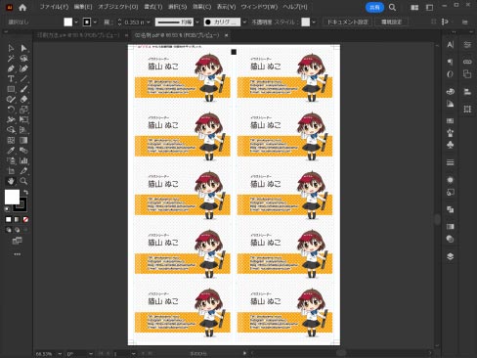Image resolution: width=477 pixels, height=358 pixels.
Task: Select the Rectangle tool
Action: [x=11, y=89]
